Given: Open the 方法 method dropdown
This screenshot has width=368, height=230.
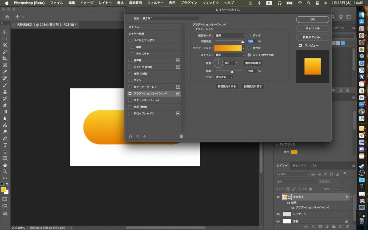Looking at the screenshot, I should (x=224, y=77).
